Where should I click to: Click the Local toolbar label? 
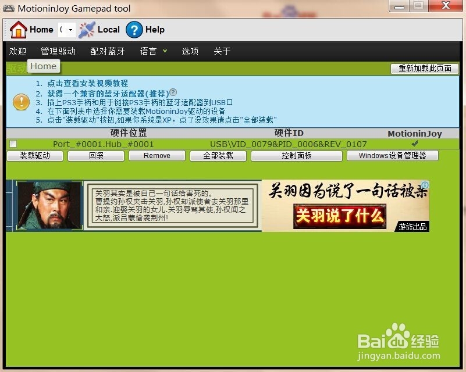(108, 30)
